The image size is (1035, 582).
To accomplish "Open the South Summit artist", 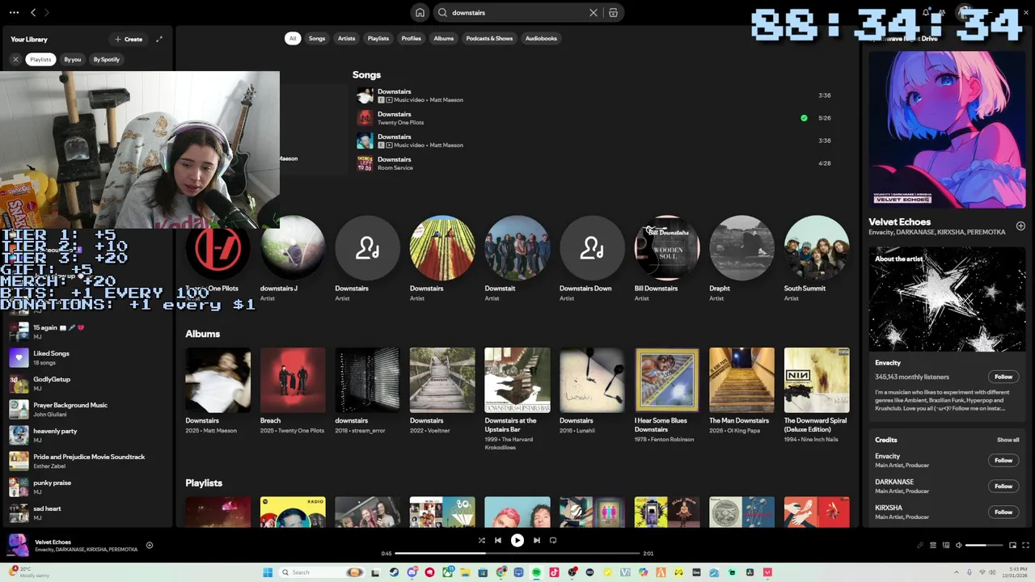I will point(817,259).
